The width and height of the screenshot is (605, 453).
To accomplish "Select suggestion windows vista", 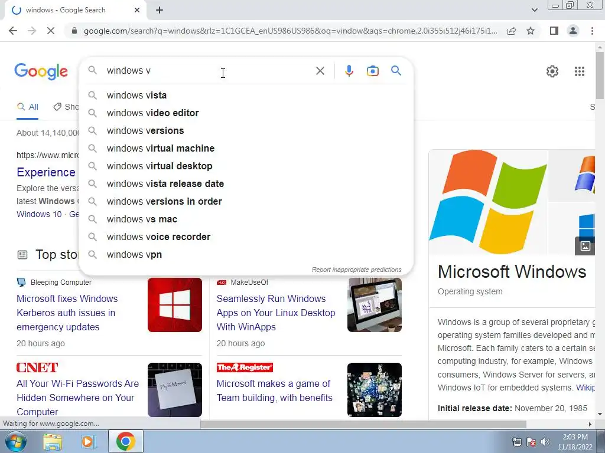I will pos(246,95).
